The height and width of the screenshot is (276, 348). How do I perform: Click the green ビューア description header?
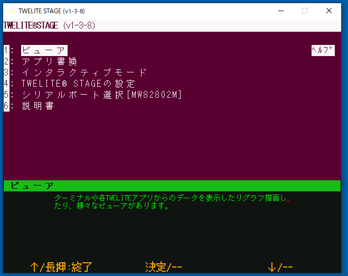[172, 186]
